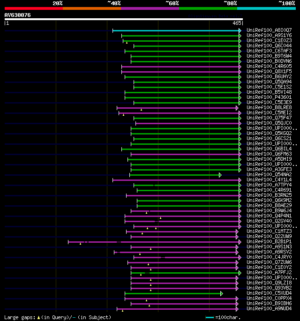Click the purple alignment bar of UniRef100_C4Y1L4
This screenshot has width=300, height=321.
coord(176,180)
